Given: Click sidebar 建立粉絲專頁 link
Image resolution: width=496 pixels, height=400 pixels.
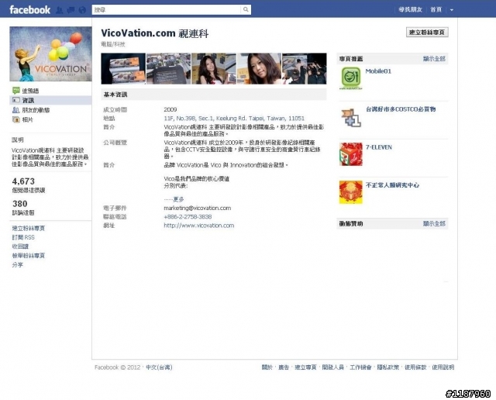Looking at the screenshot, I should [29, 228].
